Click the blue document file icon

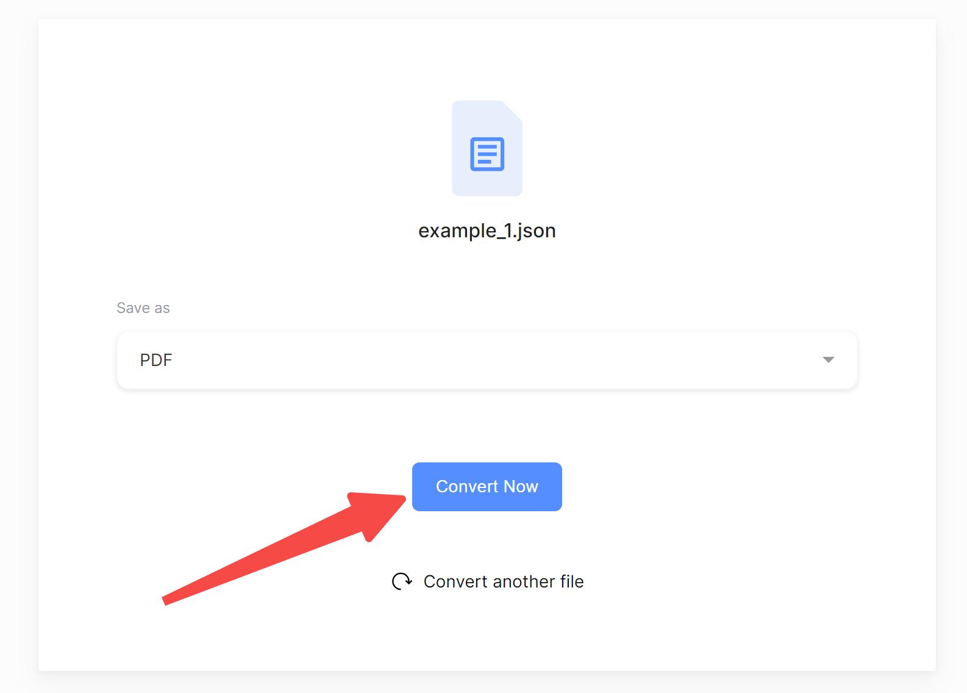487,148
